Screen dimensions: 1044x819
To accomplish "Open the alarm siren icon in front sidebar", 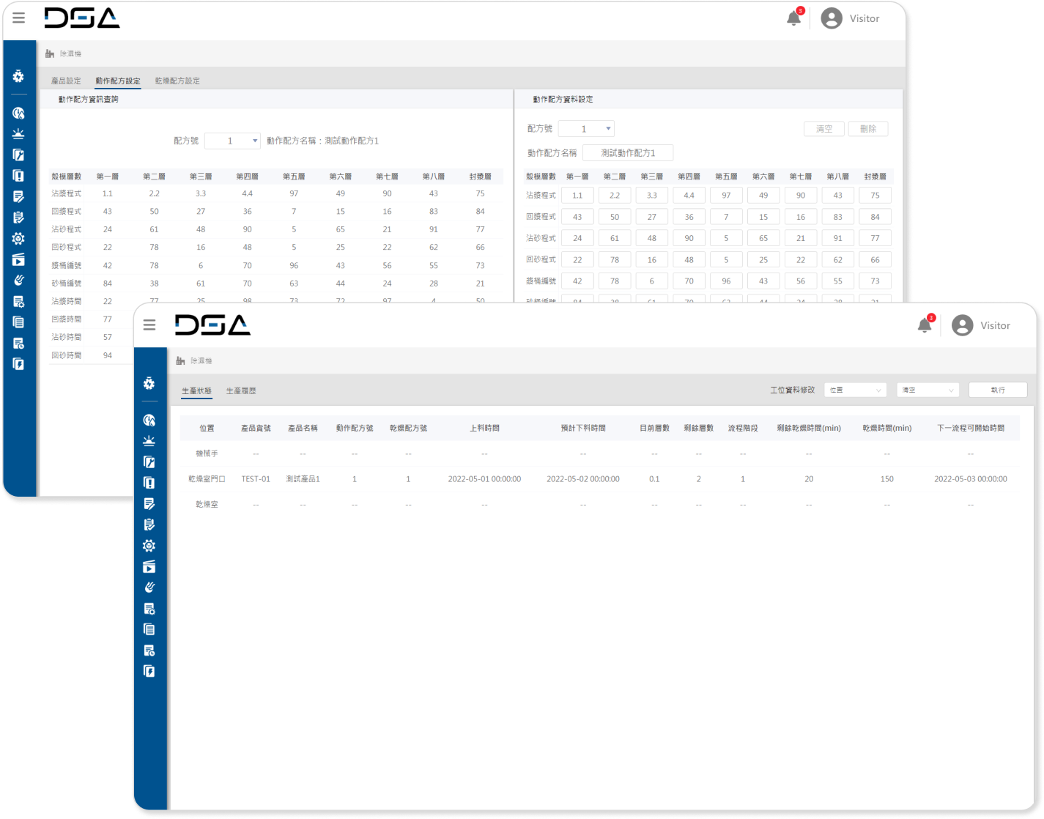I will coord(149,440).
